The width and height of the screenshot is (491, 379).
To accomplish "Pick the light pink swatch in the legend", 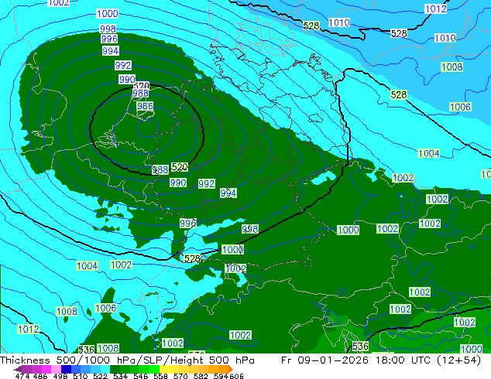I will 56,369.
